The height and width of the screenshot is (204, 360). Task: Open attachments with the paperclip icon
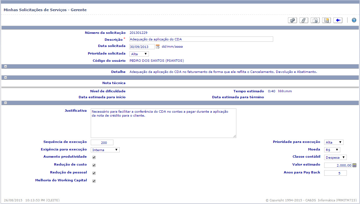point(304,20)
